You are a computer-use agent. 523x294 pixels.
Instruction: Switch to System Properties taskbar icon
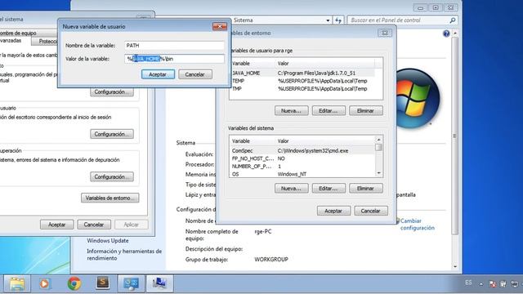(160, 283)
